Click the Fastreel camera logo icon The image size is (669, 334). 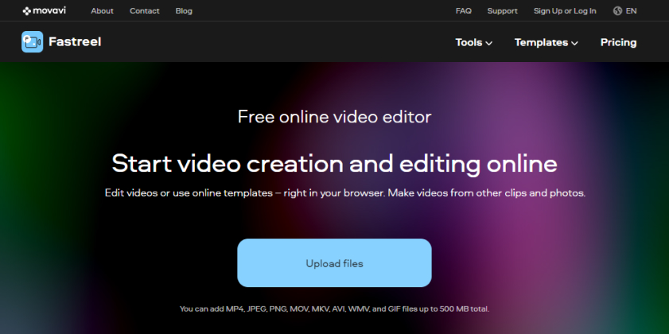tap(33, 42)
